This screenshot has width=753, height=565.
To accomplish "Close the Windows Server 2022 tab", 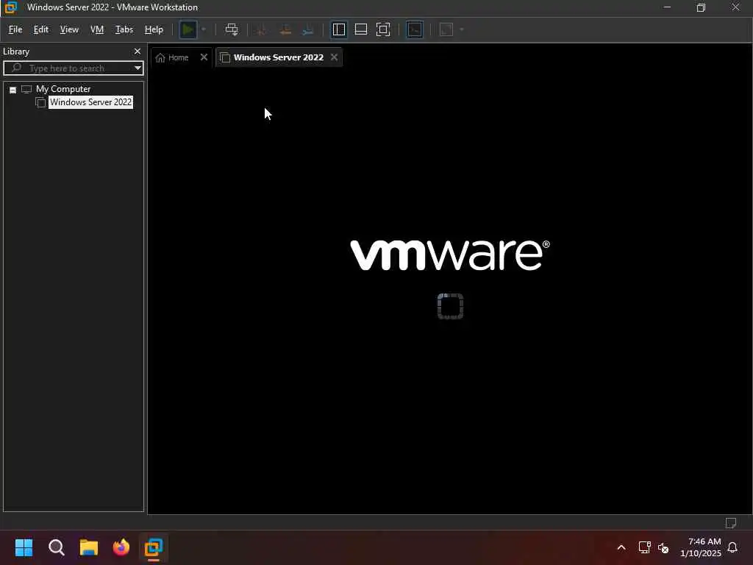I will 335,57.
